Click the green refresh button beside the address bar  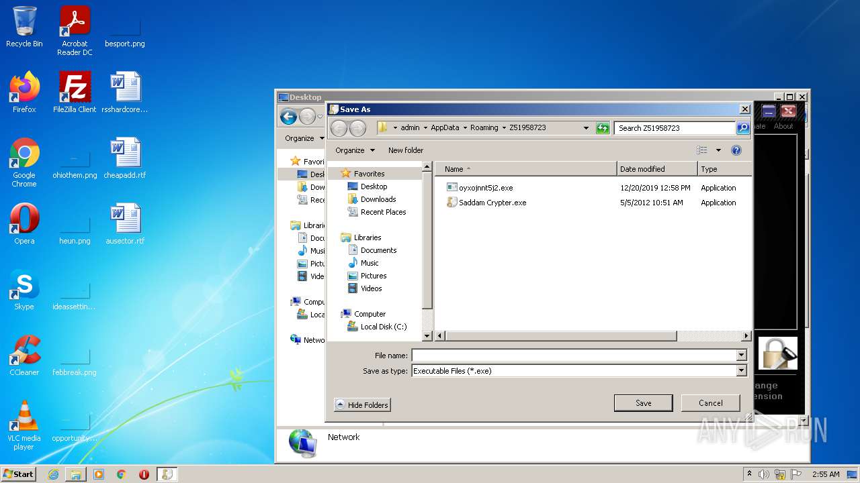pyautogui.click(x=603, y=127)
